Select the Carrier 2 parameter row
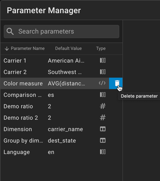 (x=61, y=72)
